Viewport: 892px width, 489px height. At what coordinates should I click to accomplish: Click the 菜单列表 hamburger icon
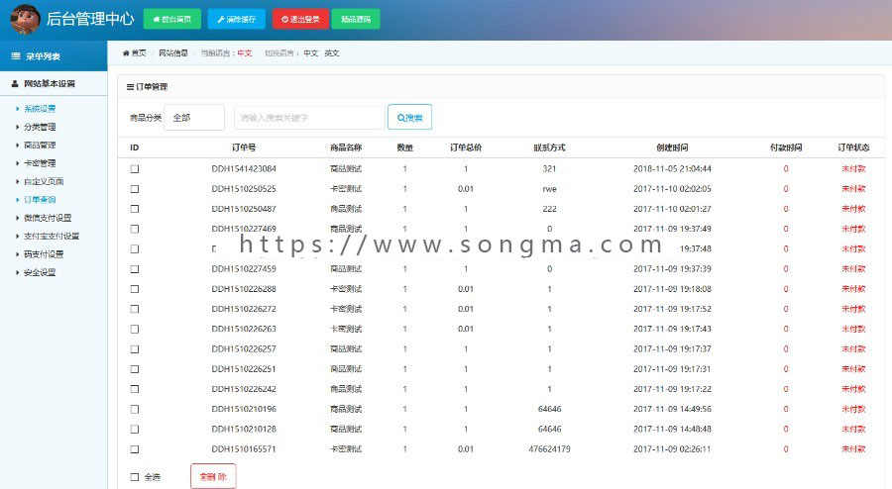[x=16, y=56]
